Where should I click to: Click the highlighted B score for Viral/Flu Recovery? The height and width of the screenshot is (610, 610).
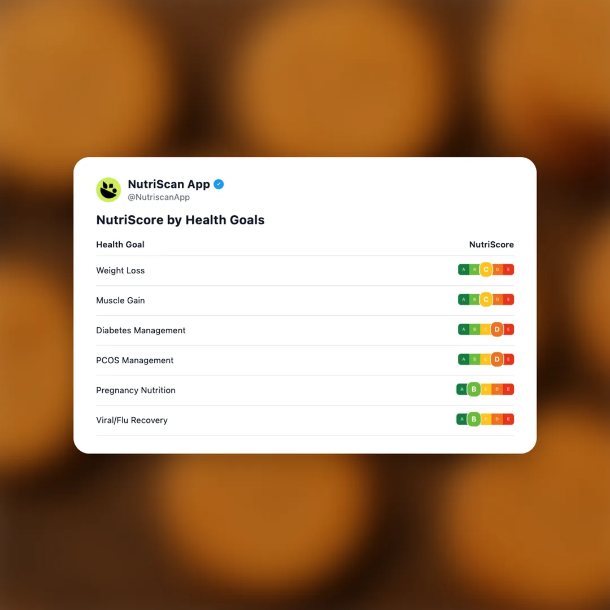[x=474, y=419]
